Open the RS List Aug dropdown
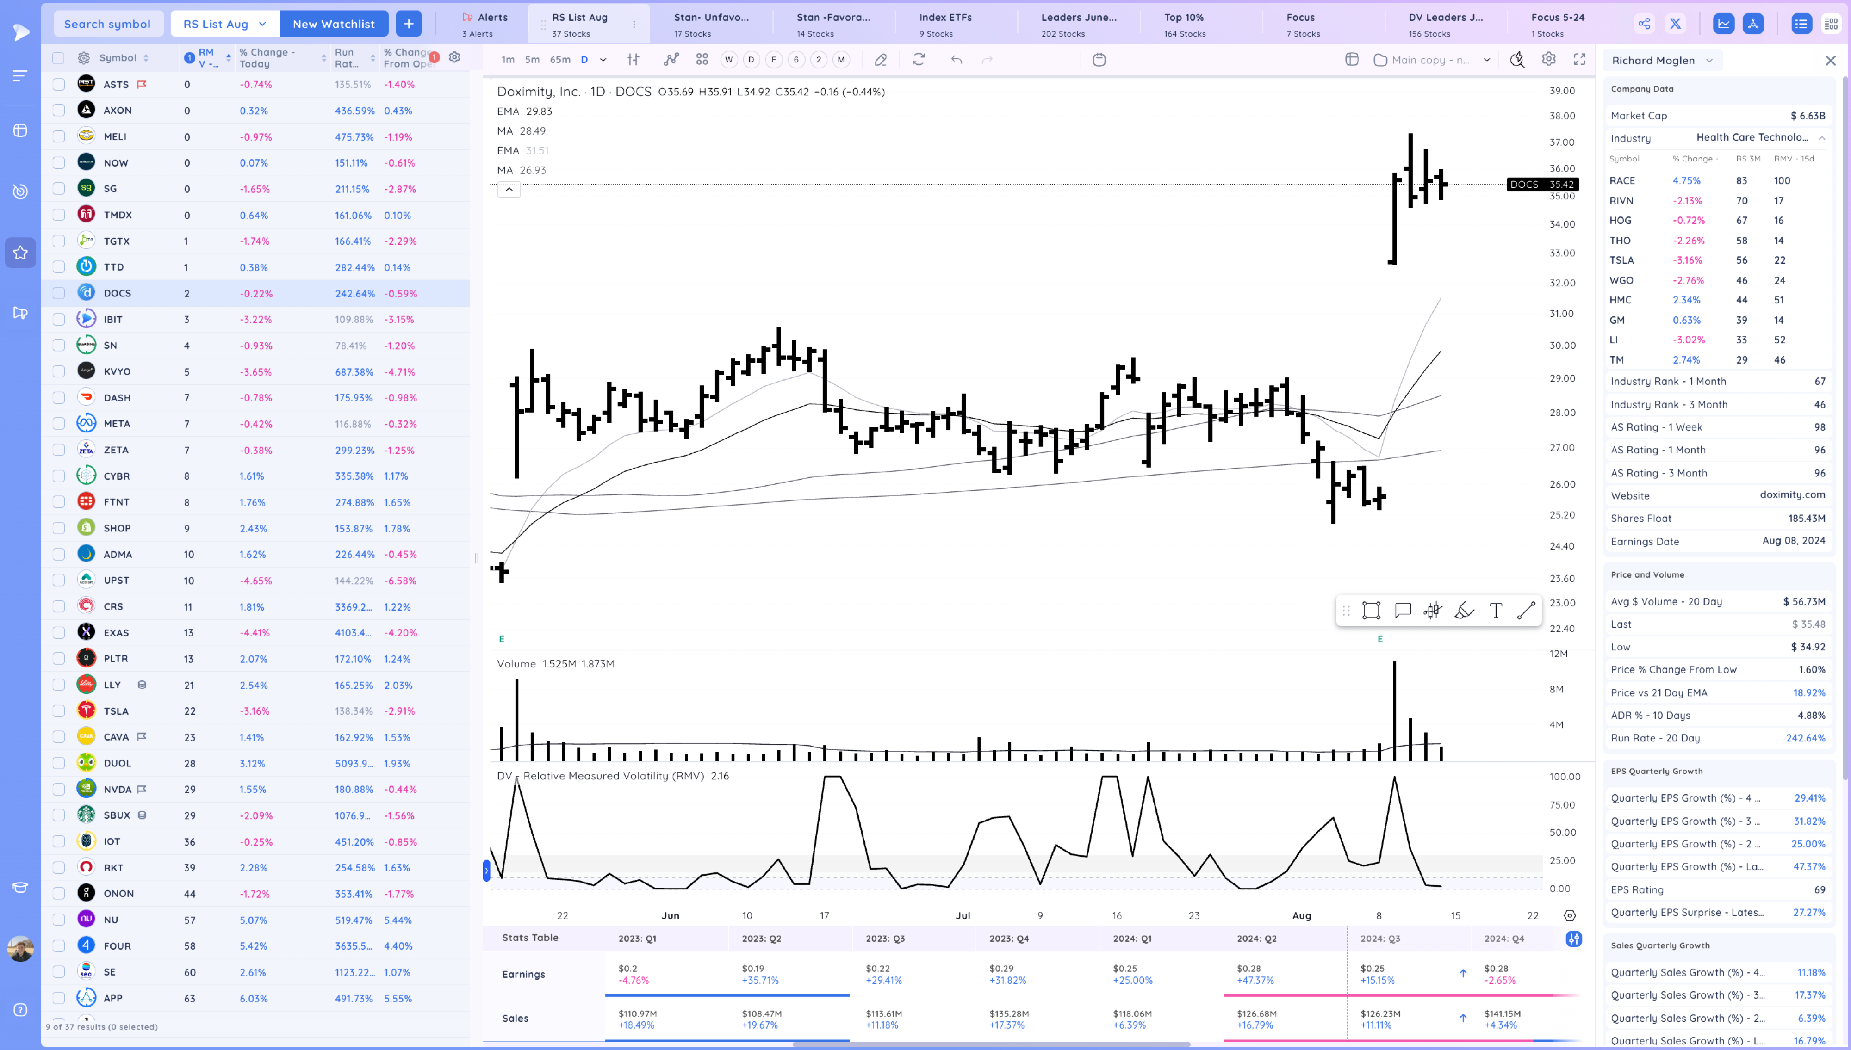Viewport: 1851px width, 1050px height. [x=224, y=24]
